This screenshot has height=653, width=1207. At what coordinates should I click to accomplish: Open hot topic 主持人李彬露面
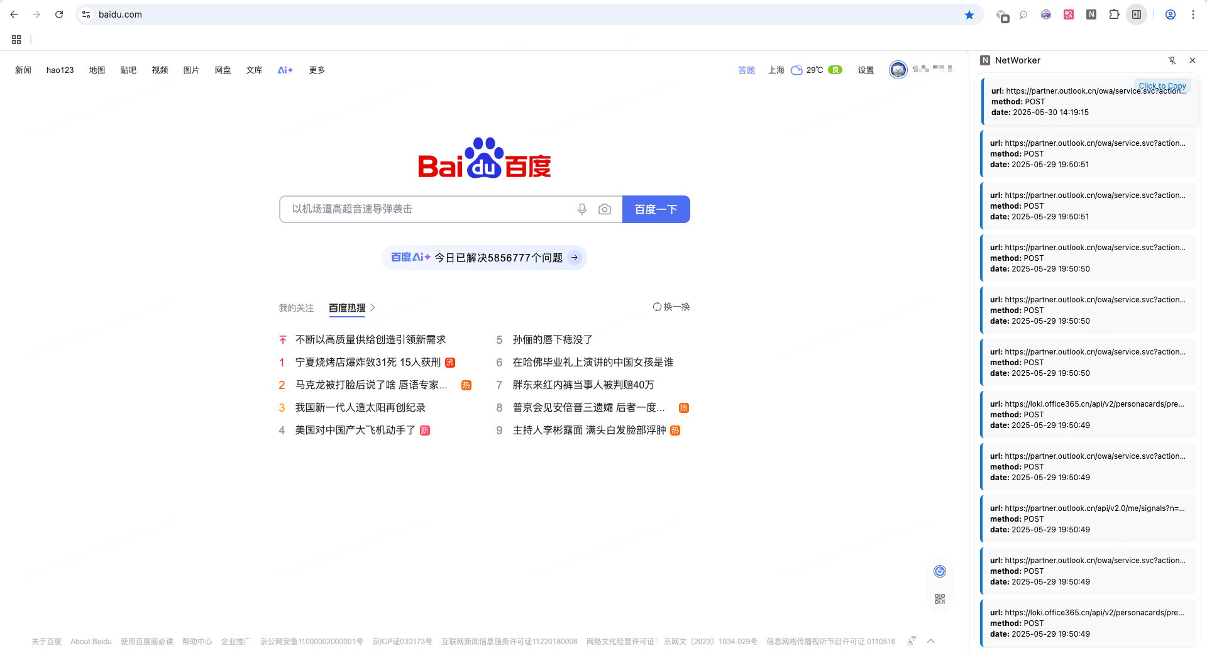tap(589, 430)
